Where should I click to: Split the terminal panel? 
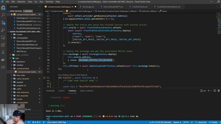pyautogui.click(x=215, y=91)
